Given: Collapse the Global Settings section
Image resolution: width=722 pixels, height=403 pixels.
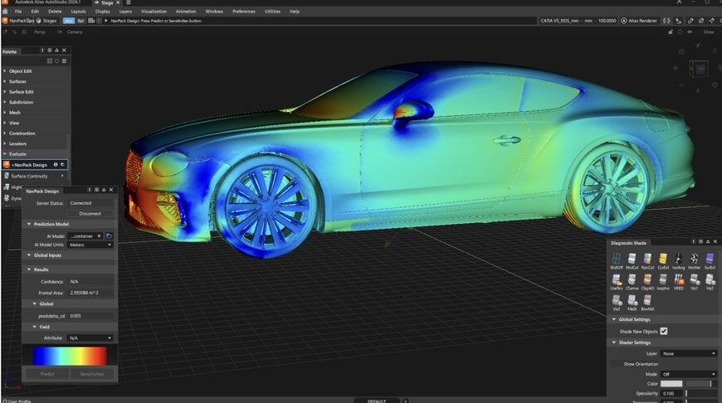Looking at the screenshot, I should 614,319.
